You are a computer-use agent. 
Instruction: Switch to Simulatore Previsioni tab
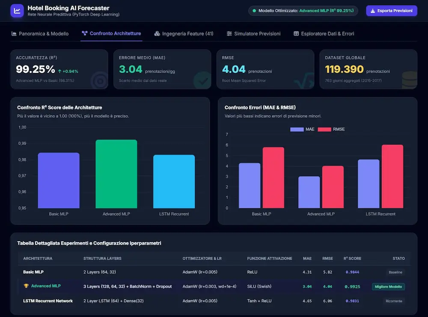[253, 33]
